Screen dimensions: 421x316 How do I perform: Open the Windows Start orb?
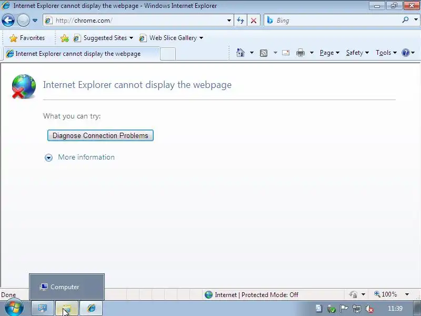point(14,308)
